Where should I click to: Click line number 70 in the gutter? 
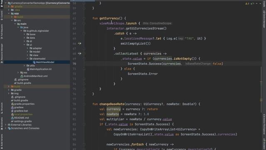[74, 64]
